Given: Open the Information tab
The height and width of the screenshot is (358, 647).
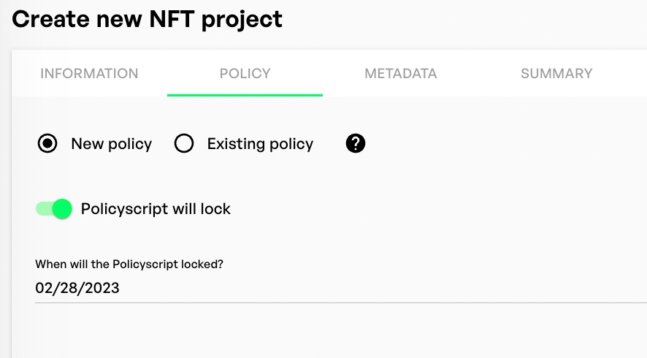Looking at the screenshot, I should coord(89,74).
